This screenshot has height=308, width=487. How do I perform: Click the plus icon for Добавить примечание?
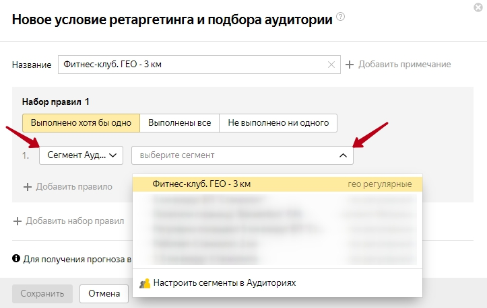pyautogui.click(x=350, y=65)
